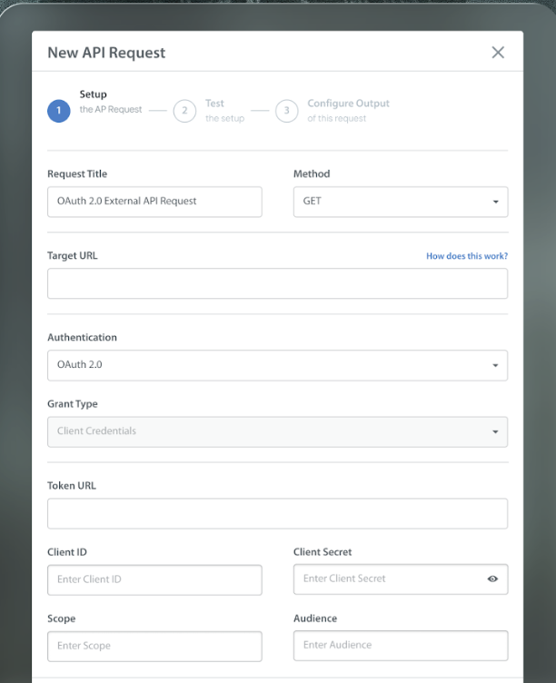Viewport: 556px width, 683px height.
Task: Click the Request Title input field
Action: coord(154,202)
